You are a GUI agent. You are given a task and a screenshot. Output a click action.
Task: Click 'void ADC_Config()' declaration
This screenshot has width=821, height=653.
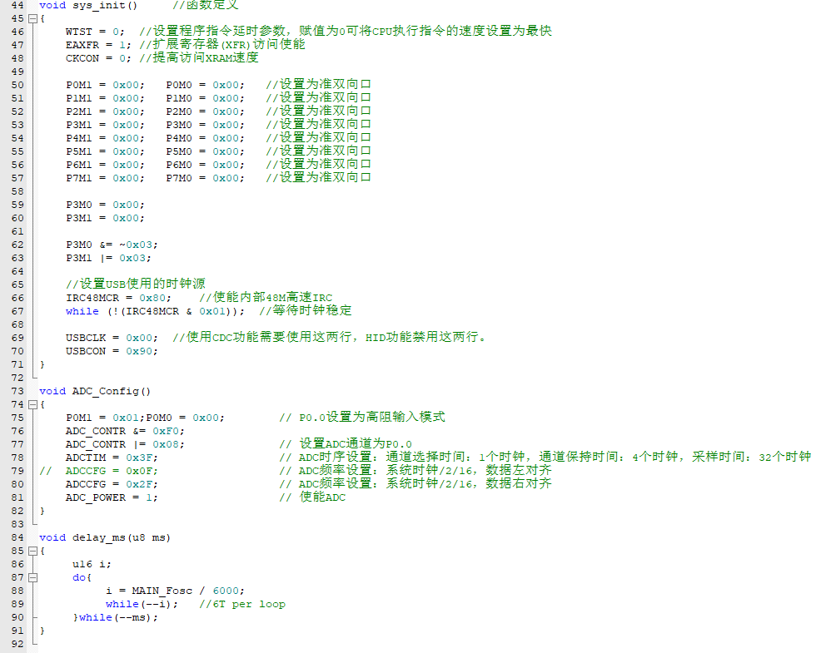[95, 391]
